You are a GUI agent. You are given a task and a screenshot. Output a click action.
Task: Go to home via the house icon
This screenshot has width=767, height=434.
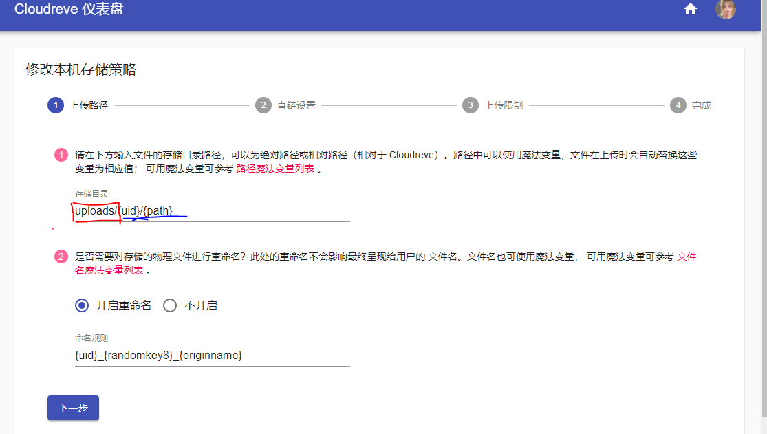pos(690,10)
